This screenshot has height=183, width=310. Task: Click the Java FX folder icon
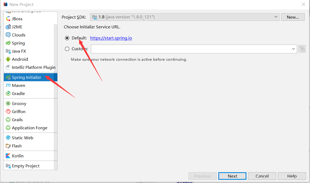tap(8, 51)
